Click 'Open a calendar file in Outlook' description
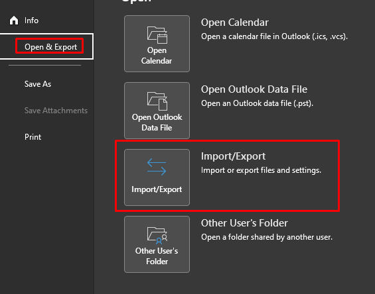The height and width of the screenshot is (294, 375). pyautogui.click(x=274, y=36)
